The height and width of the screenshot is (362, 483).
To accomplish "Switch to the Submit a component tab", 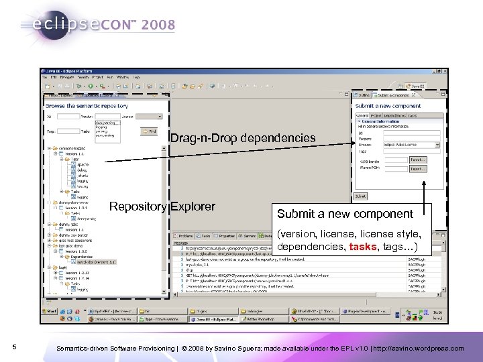I will pos(394,95).
